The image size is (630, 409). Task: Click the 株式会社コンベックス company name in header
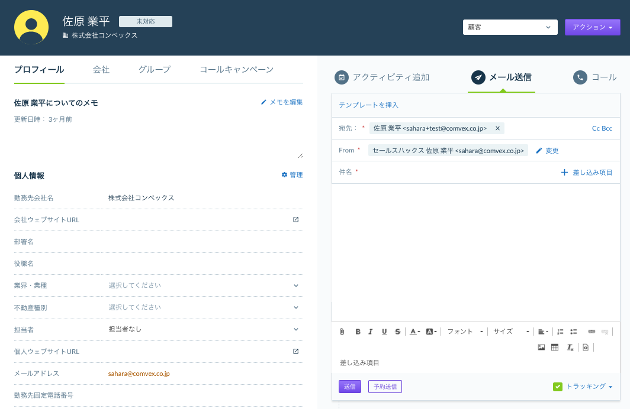(x=104, y=35)
